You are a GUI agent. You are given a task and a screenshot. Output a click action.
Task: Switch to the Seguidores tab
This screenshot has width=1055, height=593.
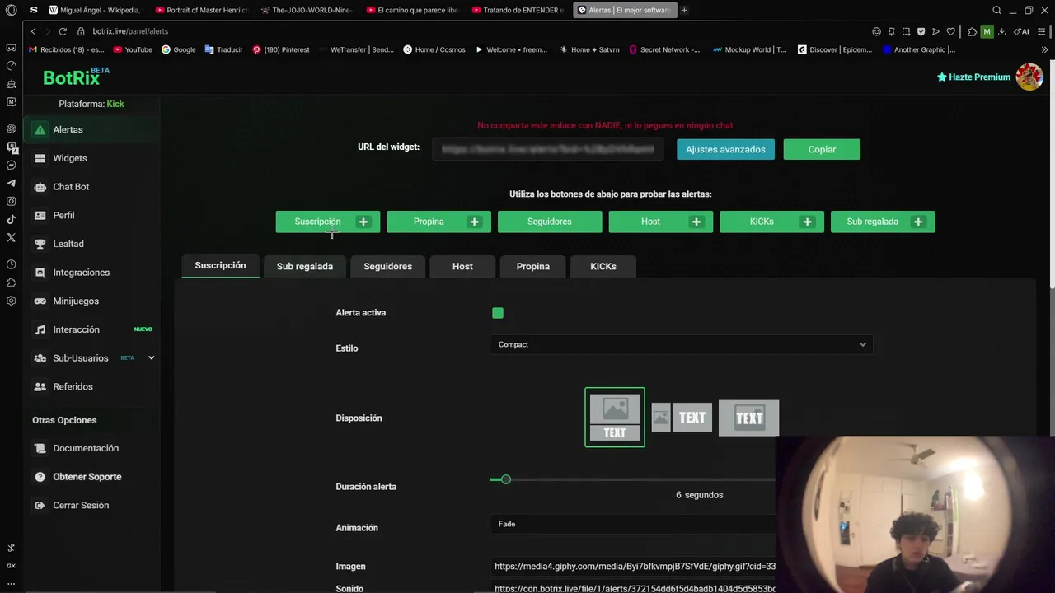click(x=387, y=266)
